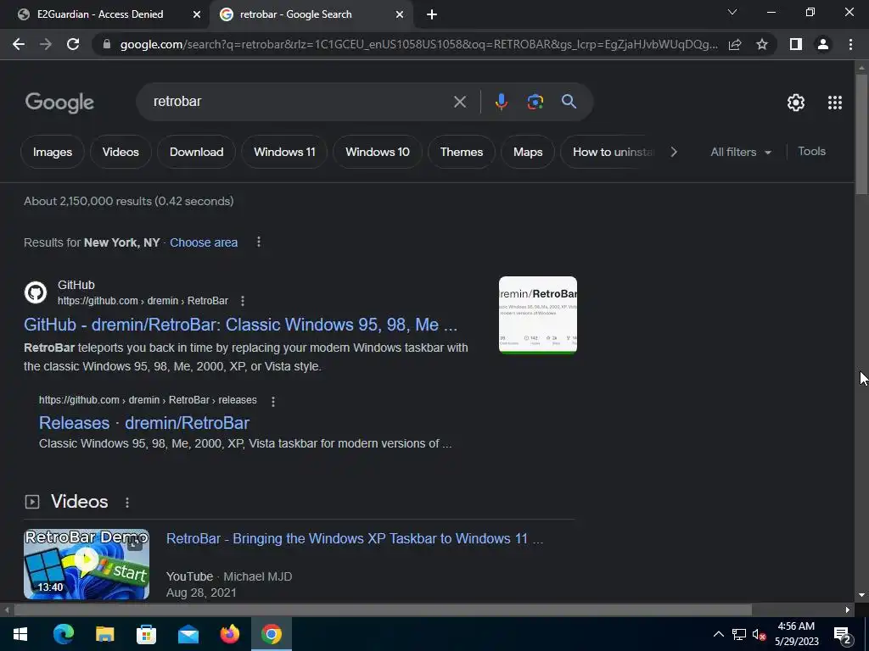
Task: Click the horizontal scrollbar thumb
Action: [x=383, y=610]
